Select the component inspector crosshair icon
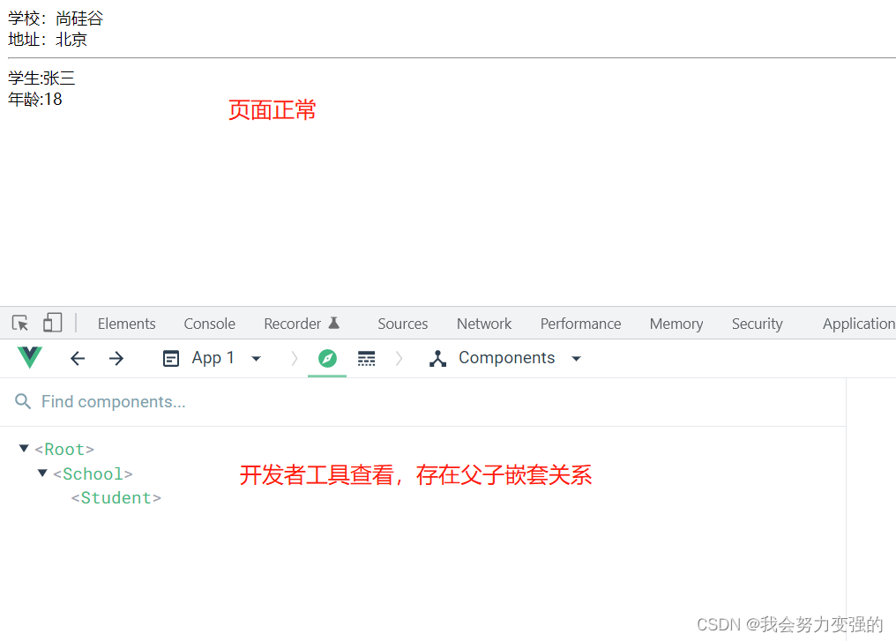Screen dimensions: 896x641 [x=327, y=358]
